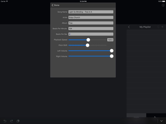Viewport: 166px width, 124px height.
Task: Tap the clipboard paste icon
Action: (x=18, y=121)
